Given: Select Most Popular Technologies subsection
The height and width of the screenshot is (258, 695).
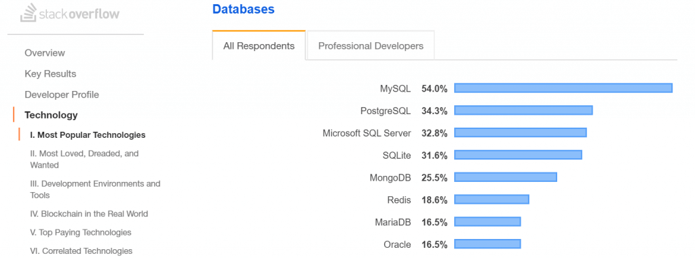Looking at the screenshot, I should coord(88,134).
